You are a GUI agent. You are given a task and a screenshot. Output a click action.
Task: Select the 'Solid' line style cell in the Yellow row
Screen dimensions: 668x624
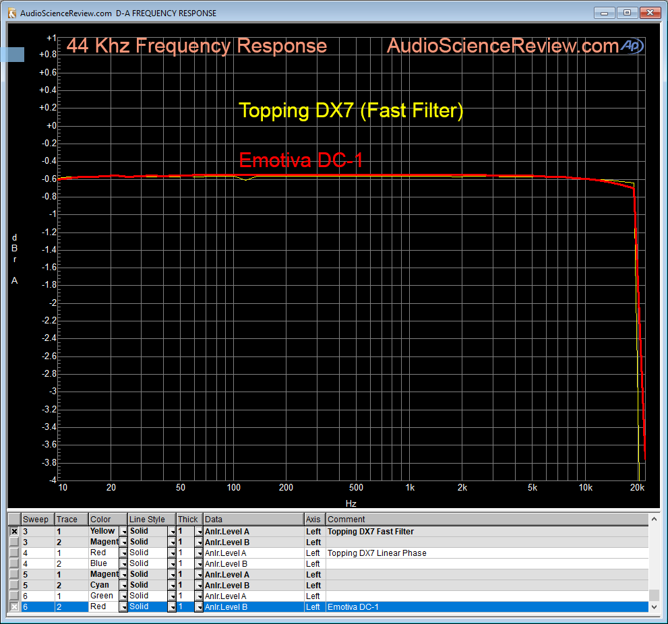(x=148, y=531)
